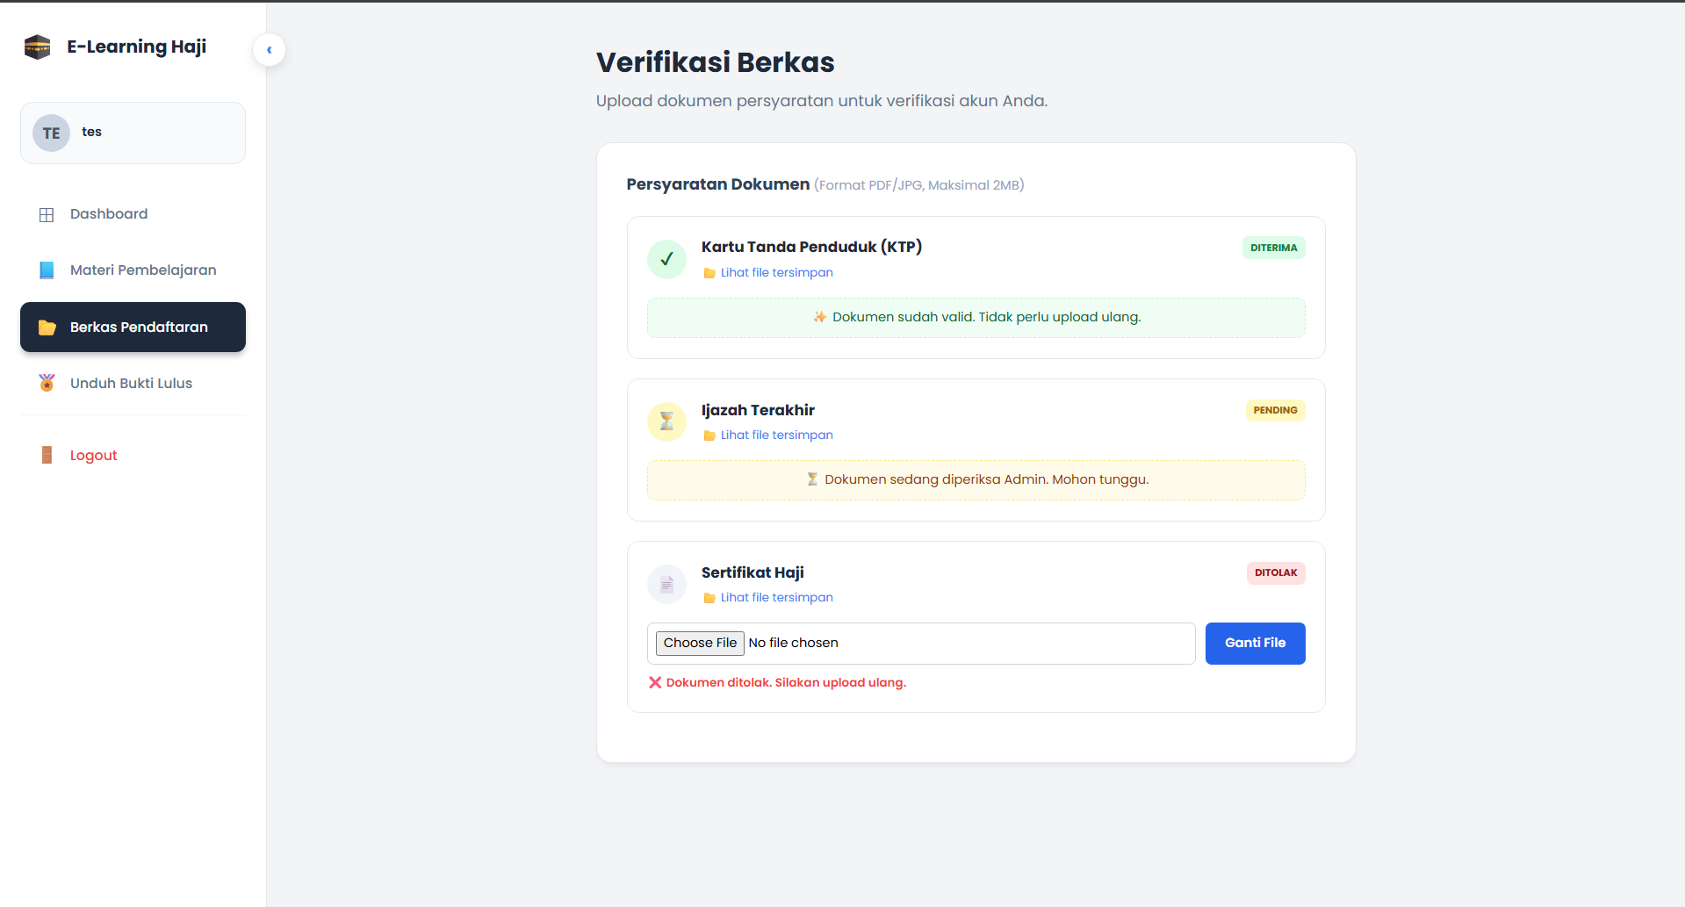Click the Verifikasi Berkas heading

click(716, 62)
